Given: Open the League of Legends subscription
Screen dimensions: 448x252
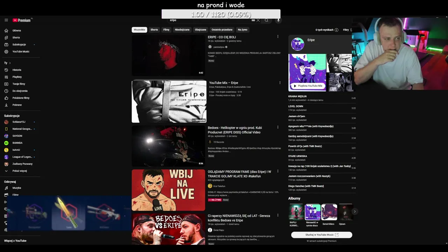Looking at the screenshot, I should pos(22,157).
